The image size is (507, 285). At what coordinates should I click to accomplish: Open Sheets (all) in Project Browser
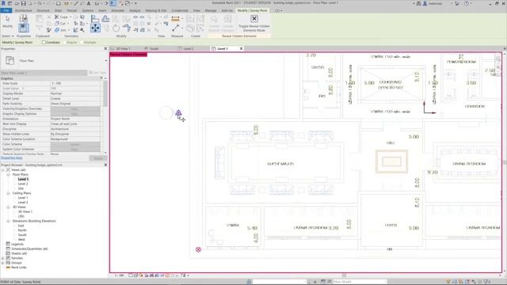(x=19, y=253)
